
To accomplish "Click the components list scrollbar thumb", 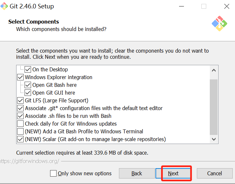I will pyautogui.click(x=214, y=107).
